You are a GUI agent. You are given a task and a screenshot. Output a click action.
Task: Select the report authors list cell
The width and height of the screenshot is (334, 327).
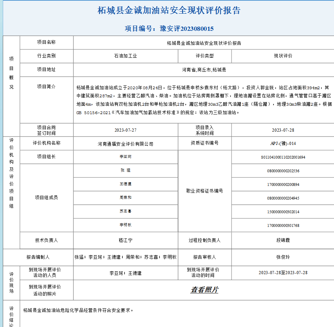pos(126,257)
